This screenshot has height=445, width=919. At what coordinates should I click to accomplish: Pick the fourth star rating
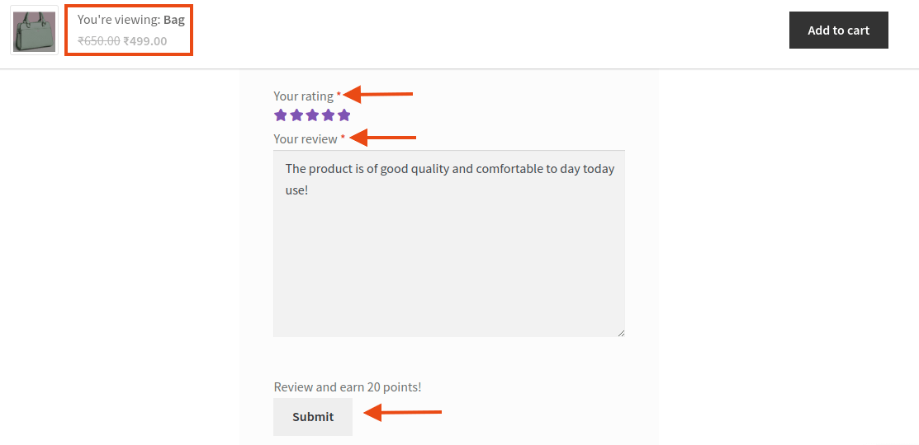pyautogui.click(x=329, y=115)
